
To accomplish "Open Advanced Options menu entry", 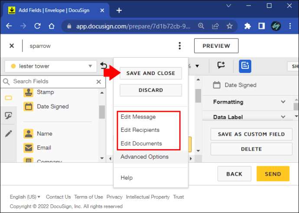I will [151, 157].
